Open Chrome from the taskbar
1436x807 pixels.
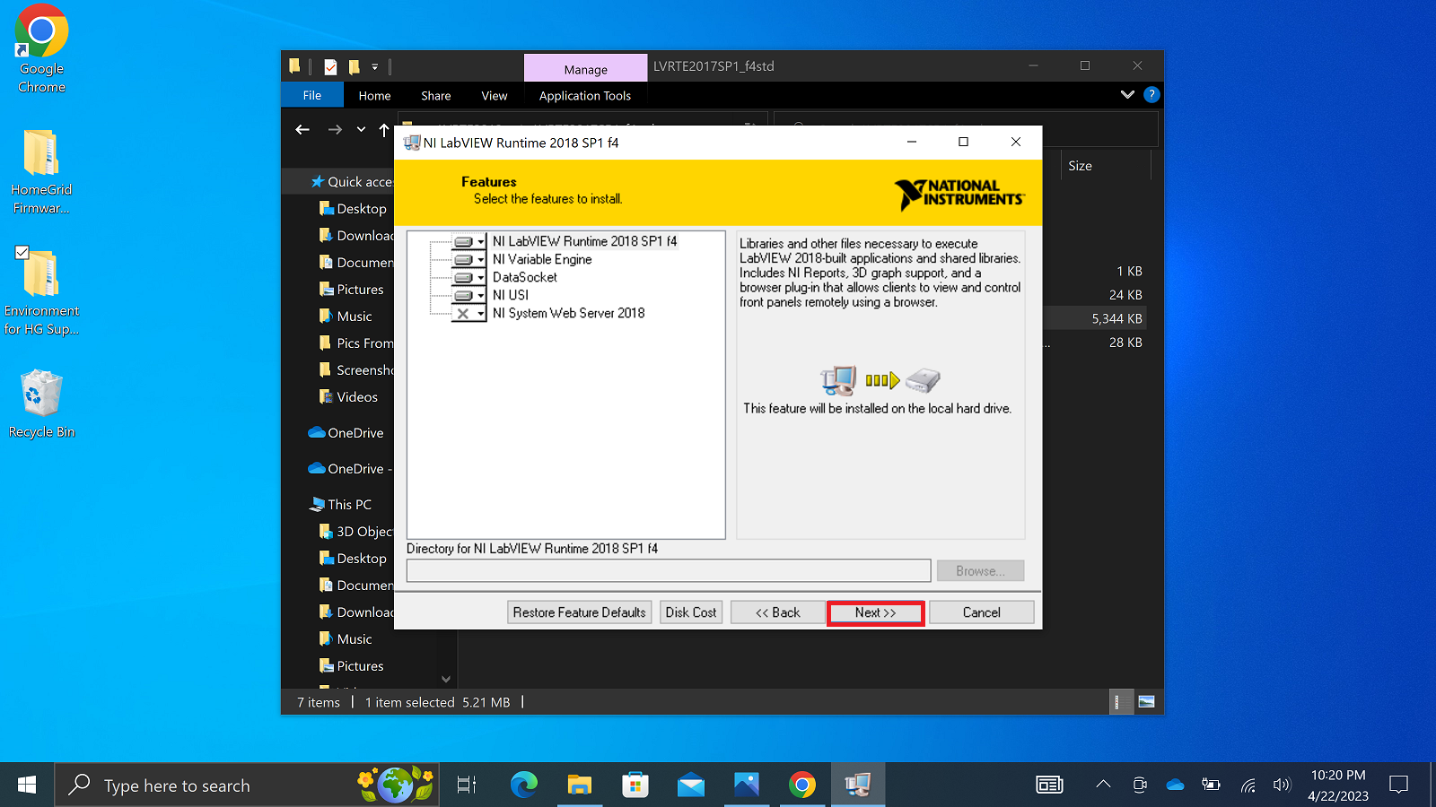tap(801, 785)
